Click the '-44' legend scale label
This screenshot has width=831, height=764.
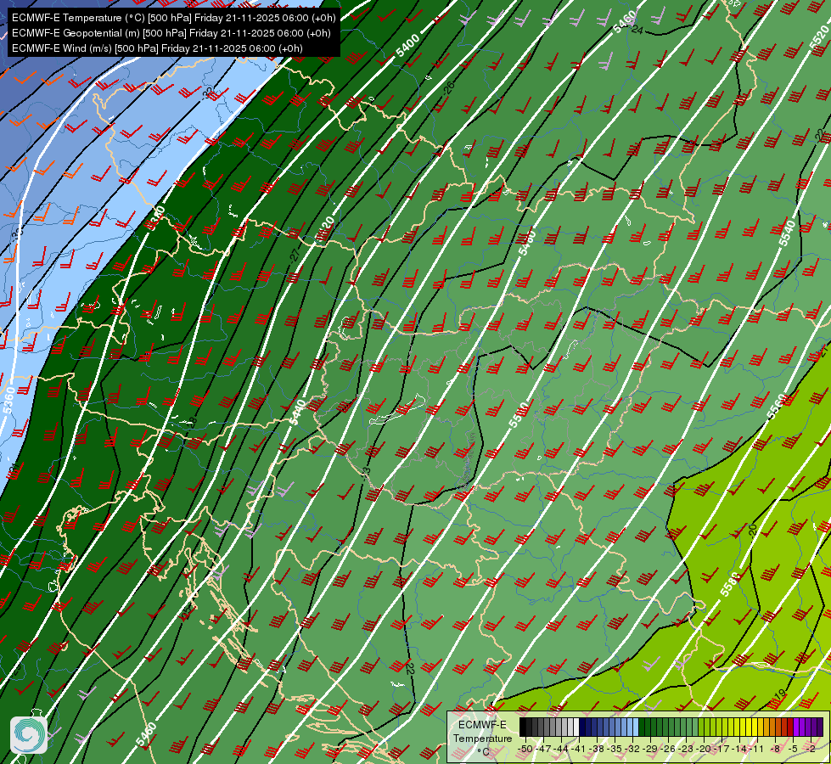(561, 749)
